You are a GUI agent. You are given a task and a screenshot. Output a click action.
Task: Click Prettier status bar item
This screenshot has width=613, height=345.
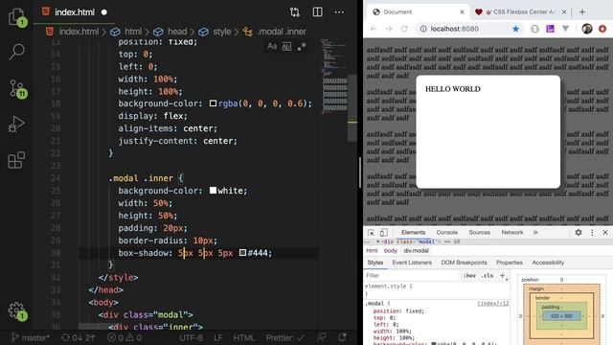coord(285,337)
